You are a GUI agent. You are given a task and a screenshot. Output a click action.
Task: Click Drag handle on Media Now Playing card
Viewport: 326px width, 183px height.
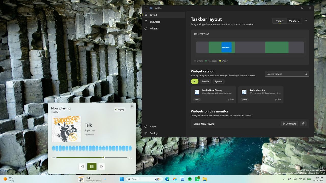pos(231,99)
